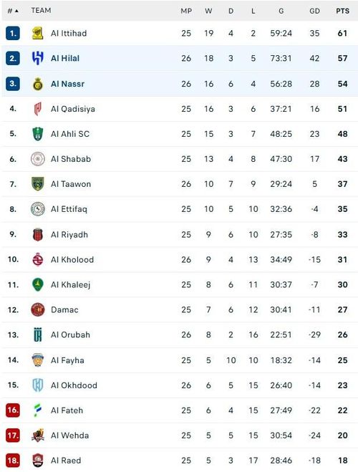Click the blue position 1 badge

(x=13, y=33)
